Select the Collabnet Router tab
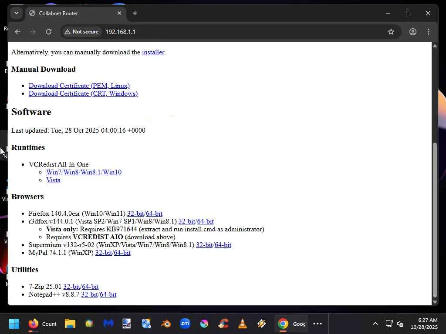Viewport: 446px width, 334px height. click(76, 13)
